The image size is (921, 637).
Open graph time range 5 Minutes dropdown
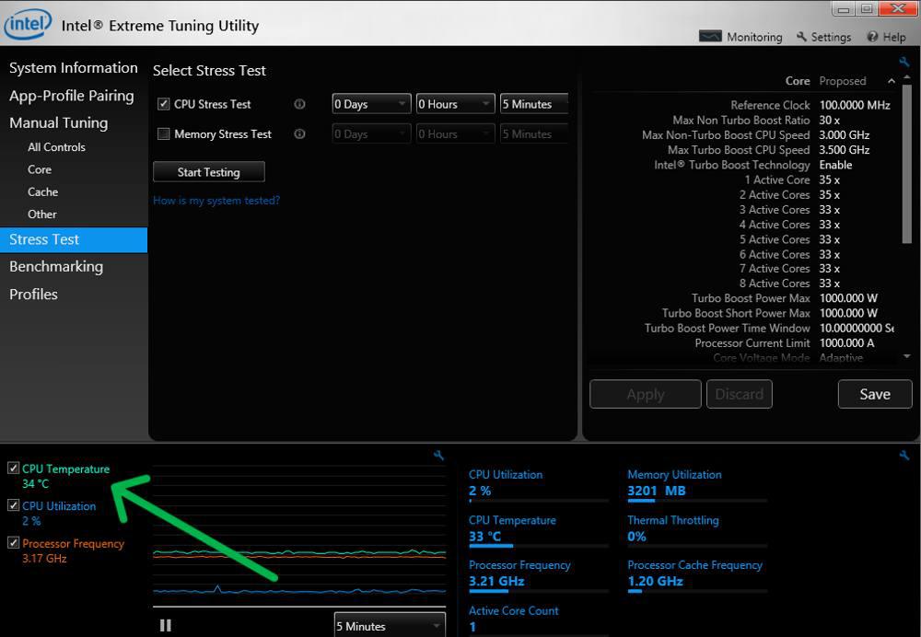coord(390,626)
